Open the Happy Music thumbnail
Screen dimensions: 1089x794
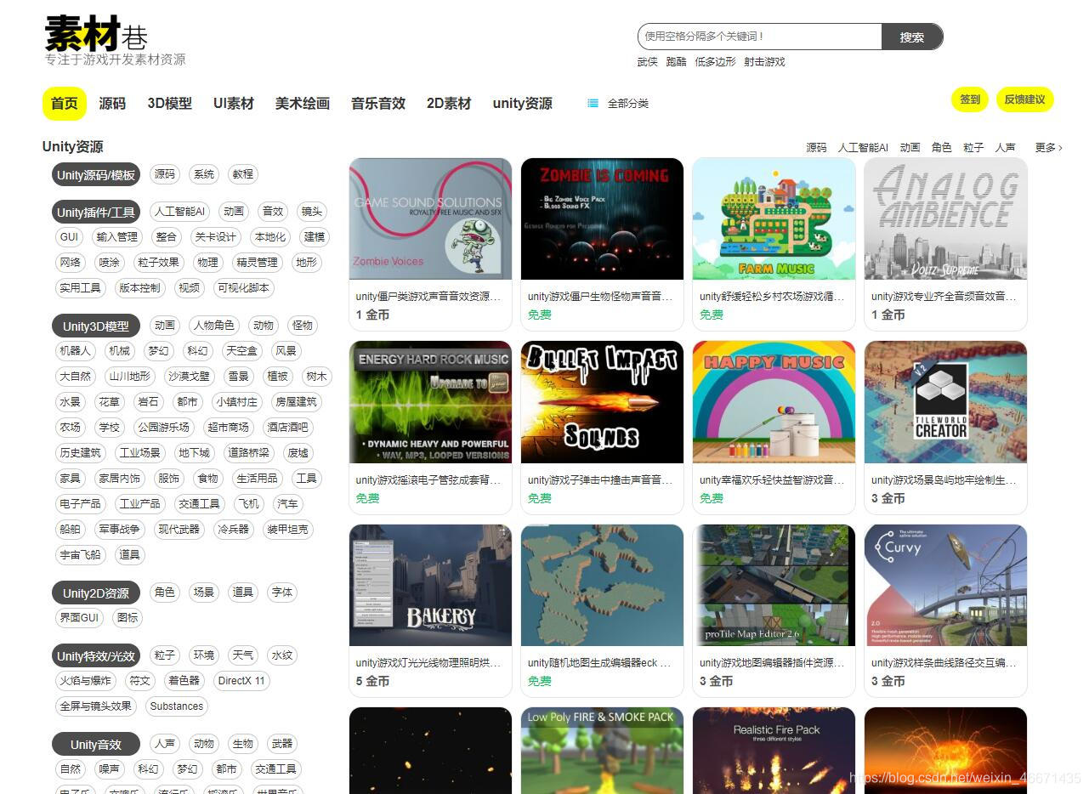point(774,402)
